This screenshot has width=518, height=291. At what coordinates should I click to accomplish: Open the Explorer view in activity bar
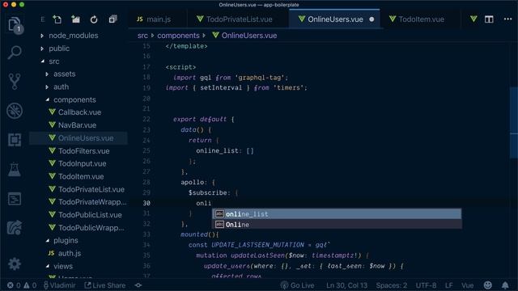[x=15, y=25]
